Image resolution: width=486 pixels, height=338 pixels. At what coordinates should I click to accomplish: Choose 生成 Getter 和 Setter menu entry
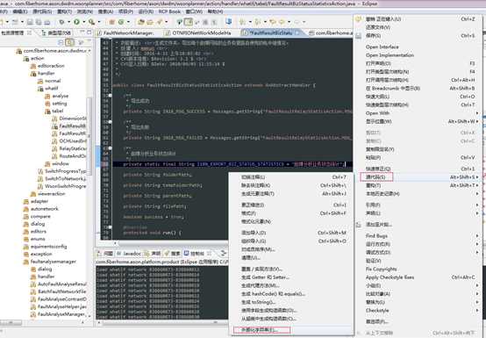click(265, 277)
